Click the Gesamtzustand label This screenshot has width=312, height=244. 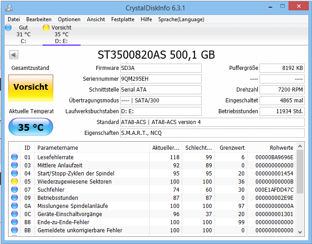click(x=30, y=68)
